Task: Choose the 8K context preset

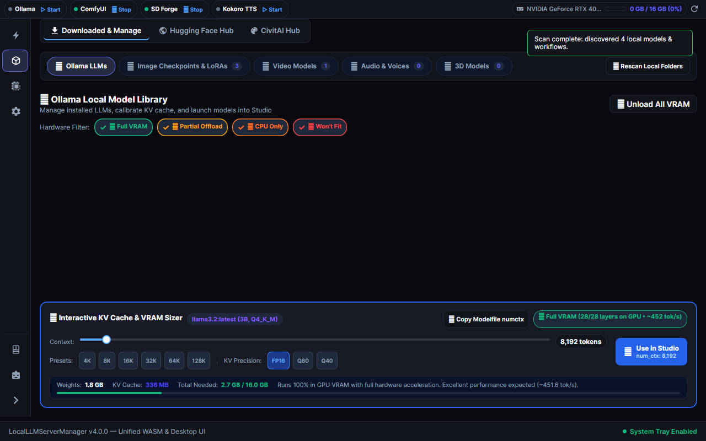Action: (x=107, y=361)
